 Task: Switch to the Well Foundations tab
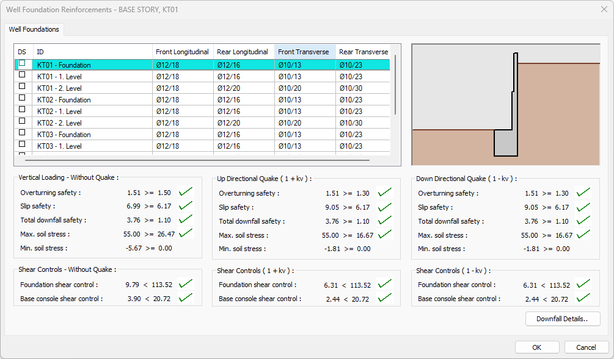click(x=34, y=29)
